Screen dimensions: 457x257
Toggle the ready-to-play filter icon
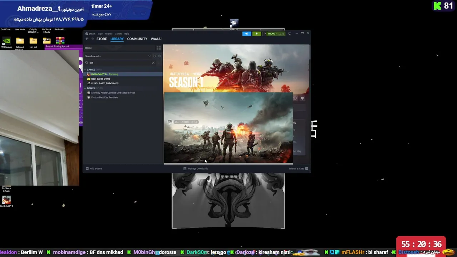(159, 56)
